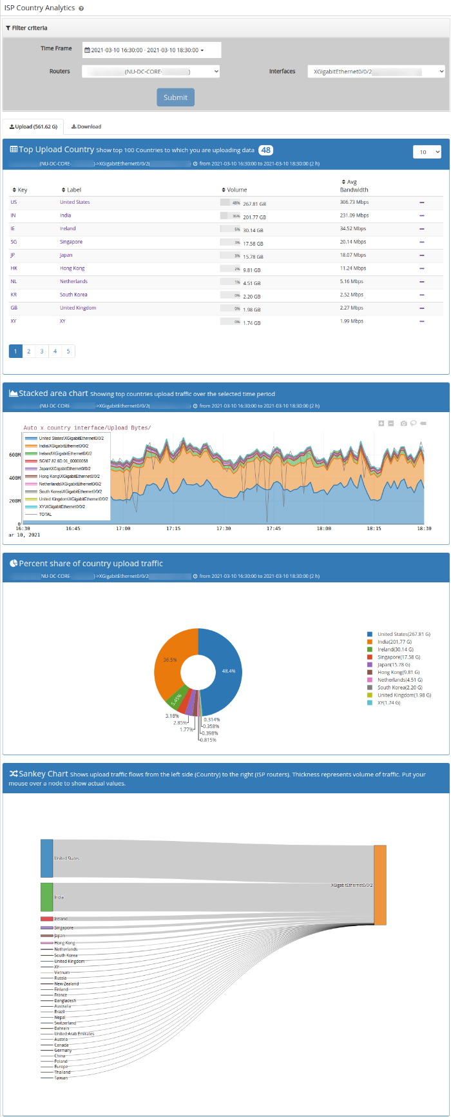The width and height of the screenshot is (451, 1117).
Task: Expand the Routers dropdown
Action: tap(151, 72)
